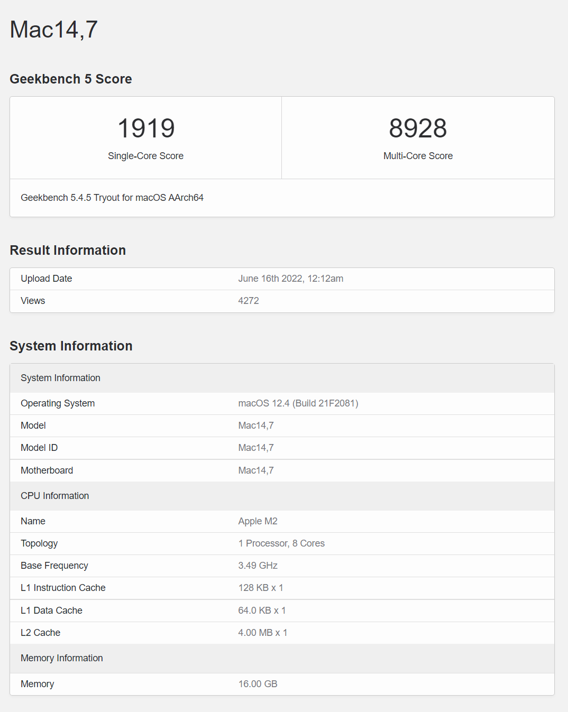The width and height of the screenshot is (568, 712).
Task: Click the 3.49 GHz value
Action: pos(258,566)
